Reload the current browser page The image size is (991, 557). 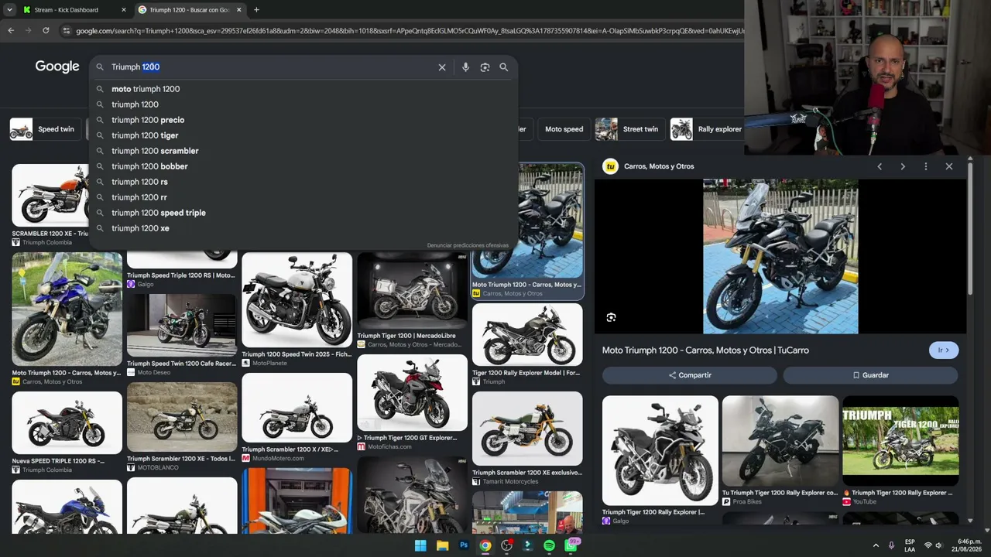click(x=46, y=30)
